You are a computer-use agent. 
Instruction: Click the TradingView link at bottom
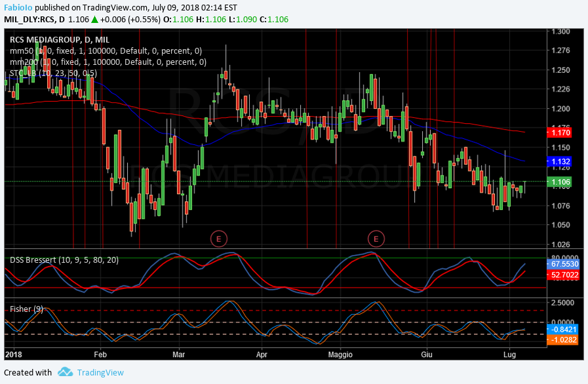click(100, 372)
